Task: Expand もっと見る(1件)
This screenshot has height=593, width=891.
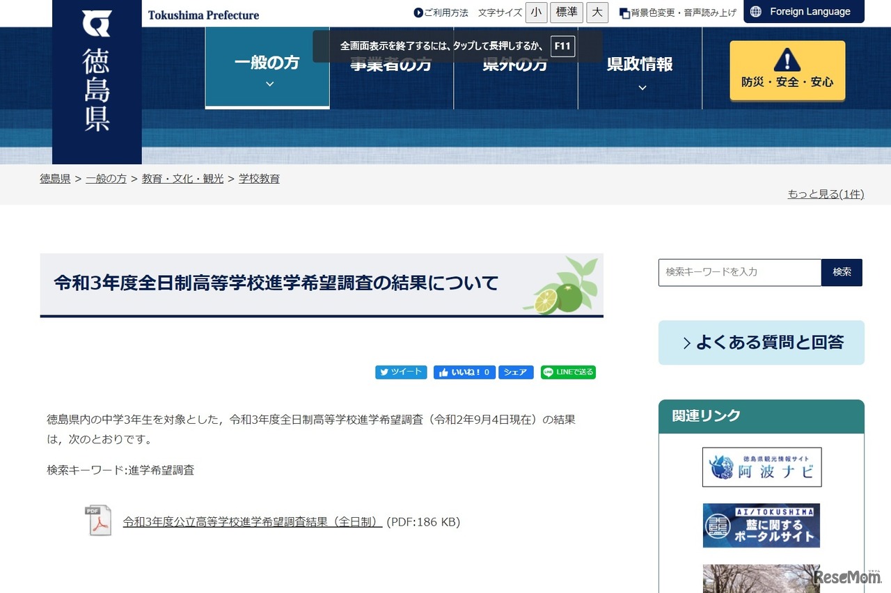Action: 826,193
